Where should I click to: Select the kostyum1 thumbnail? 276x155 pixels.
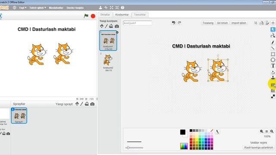(x=108, y=40)
